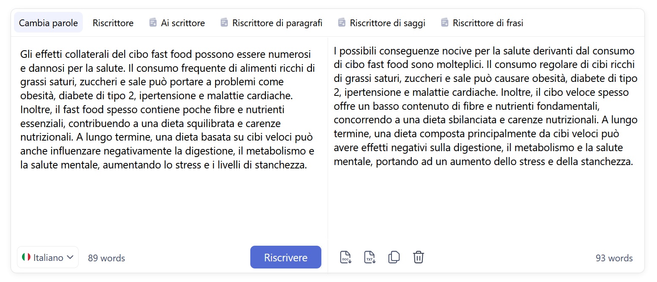Image resolution: width=657 pixels, height=282 pixels.
Task: Switch to Riscrittore di paragrafi
Action: coord(271,22)
